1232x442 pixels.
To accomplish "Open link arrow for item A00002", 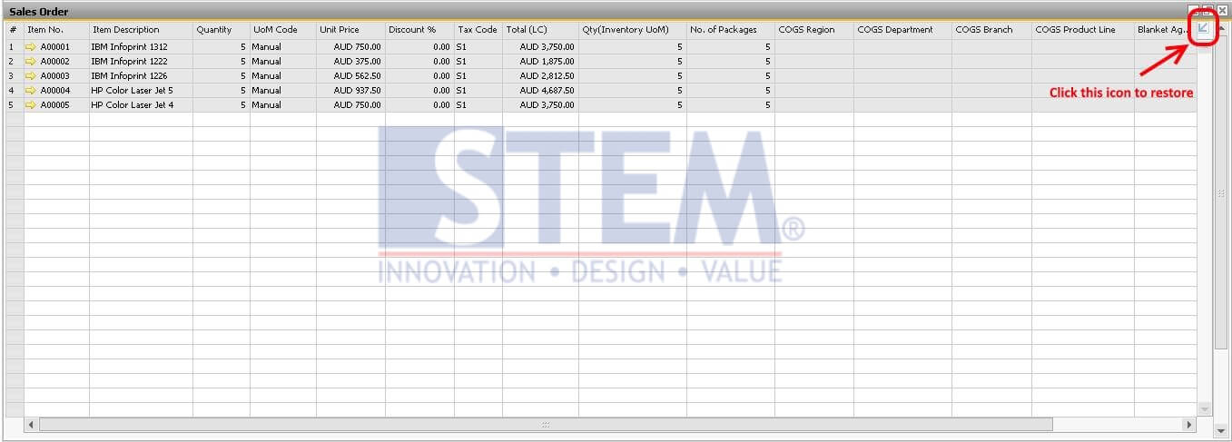I will pyautogui.click(x=32, y=62).
